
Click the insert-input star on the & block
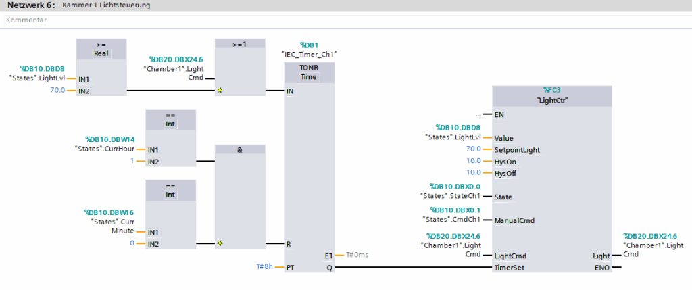tap(220, 243)
